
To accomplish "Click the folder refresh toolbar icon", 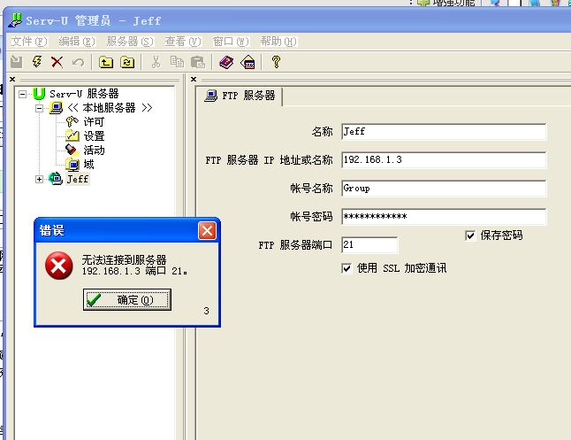I will [x=127, y=62].
